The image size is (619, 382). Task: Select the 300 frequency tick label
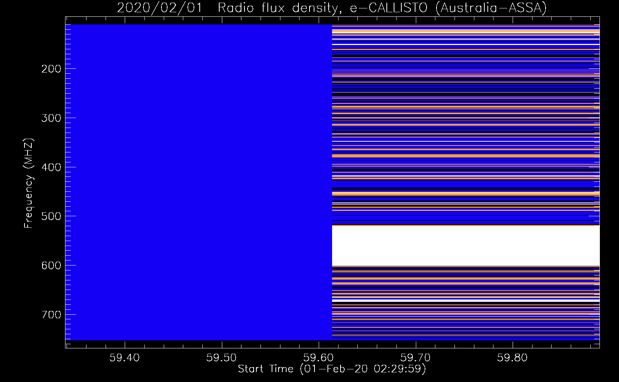pos(51,118)
